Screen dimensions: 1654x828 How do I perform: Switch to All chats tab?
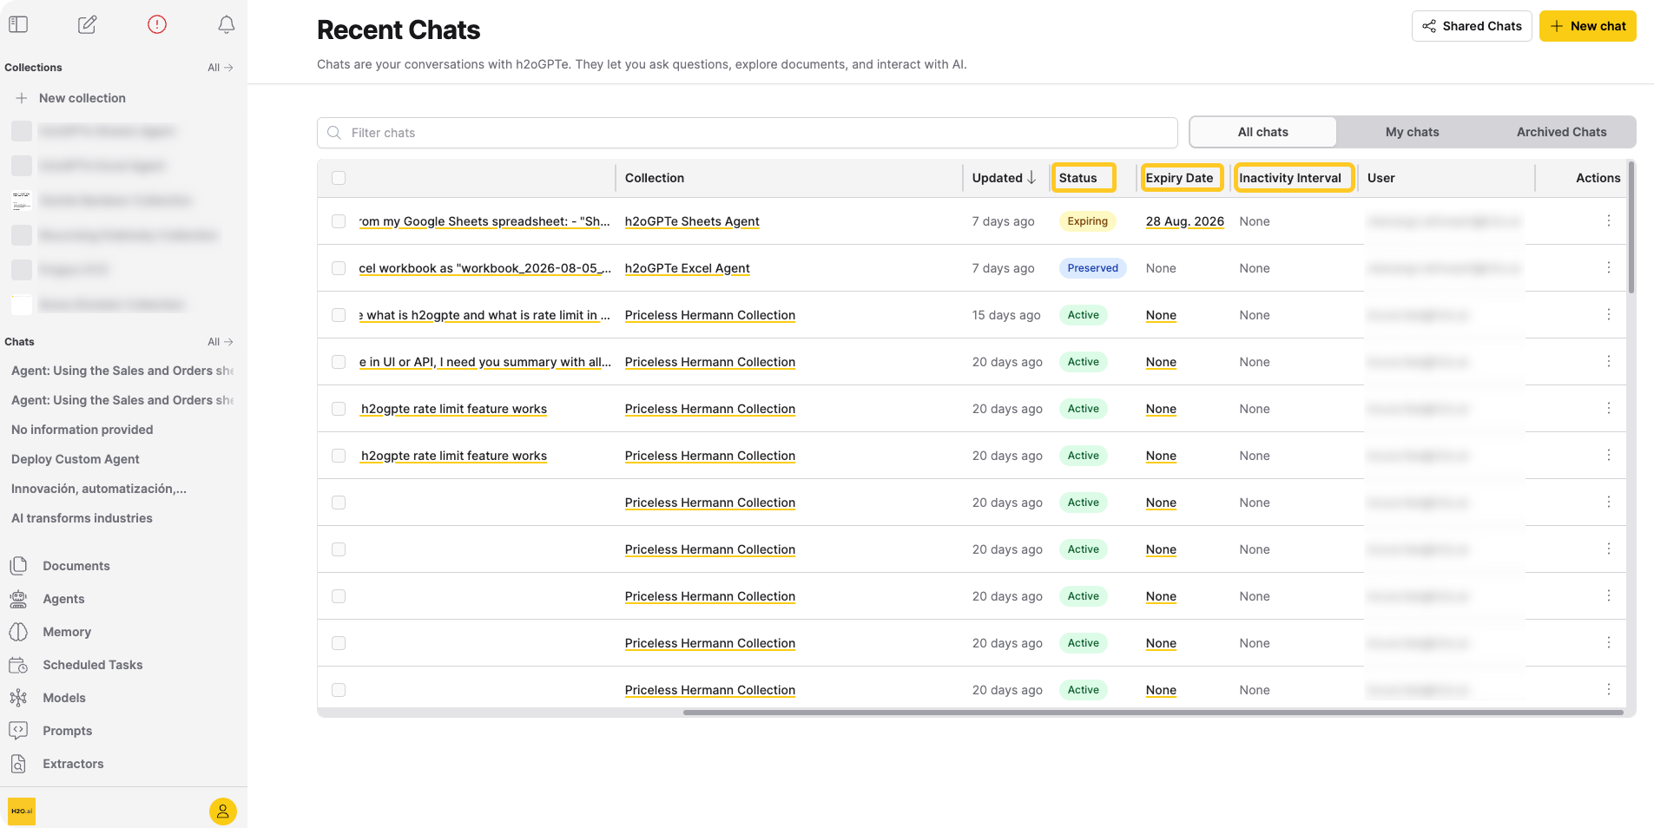click(1262, 132)
